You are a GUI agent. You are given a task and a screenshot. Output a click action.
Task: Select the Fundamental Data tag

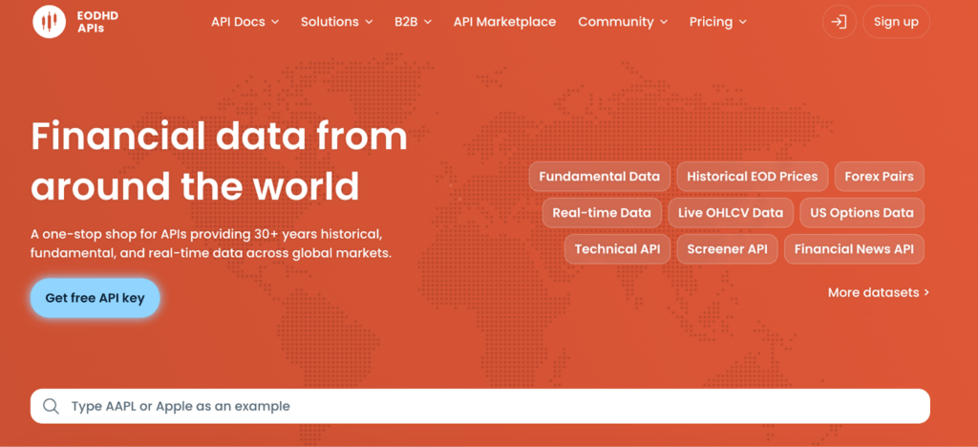point(600,177)
